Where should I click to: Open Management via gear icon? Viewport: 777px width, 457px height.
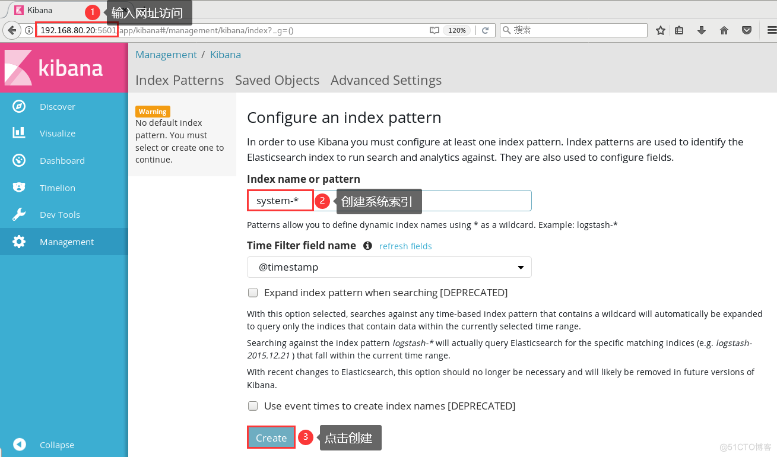point(19,242)
